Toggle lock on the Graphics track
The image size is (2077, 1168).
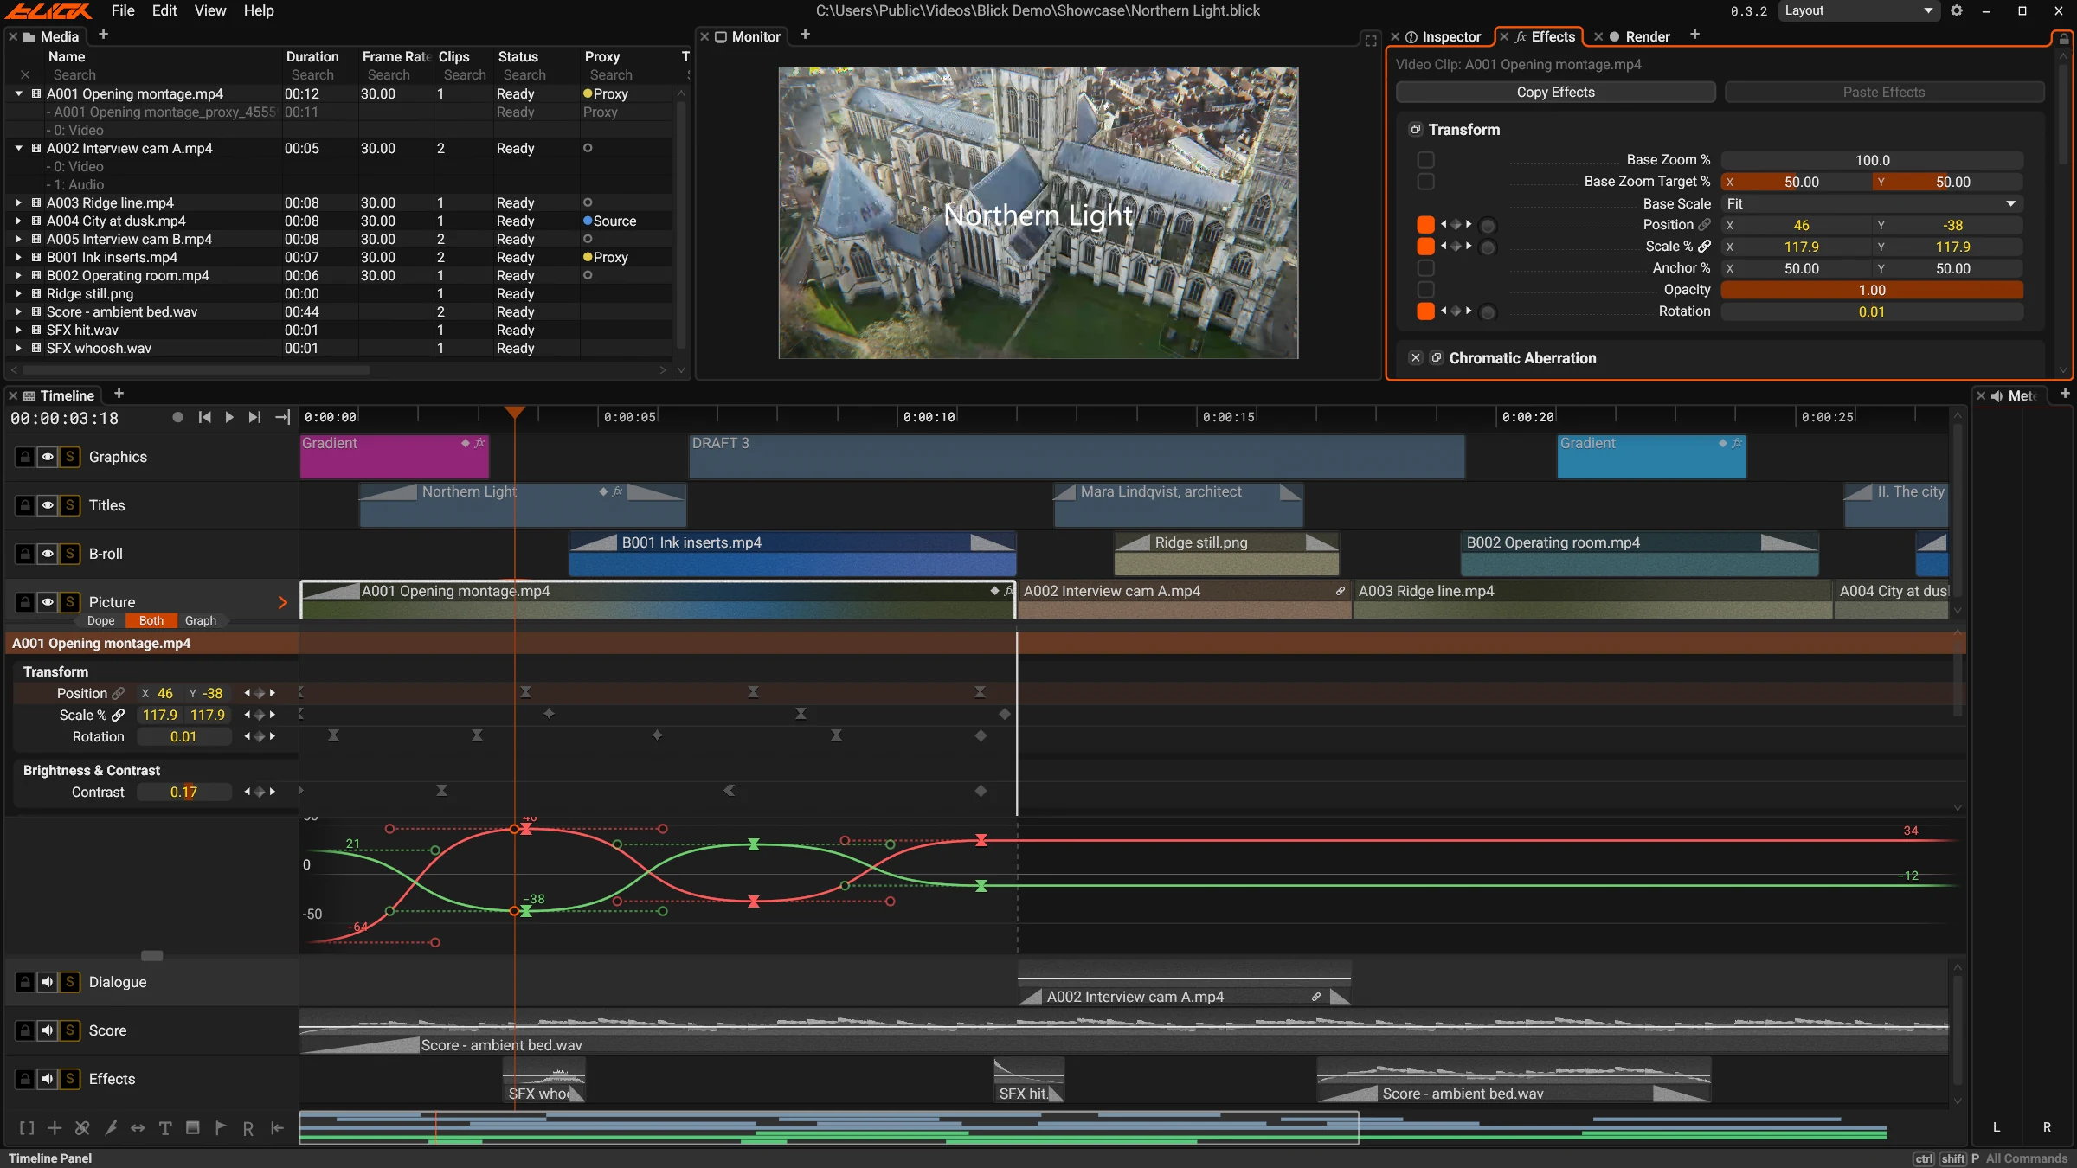25,457
